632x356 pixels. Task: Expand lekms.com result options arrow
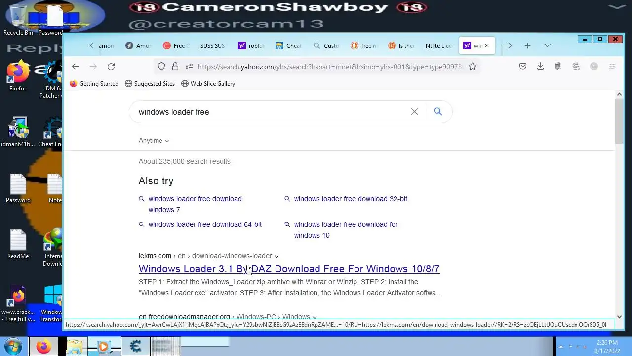[276, 256]
